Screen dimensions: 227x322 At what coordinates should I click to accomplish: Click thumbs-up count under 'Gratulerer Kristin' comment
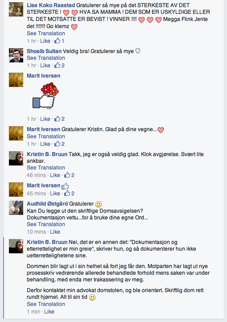pos(59,144)
